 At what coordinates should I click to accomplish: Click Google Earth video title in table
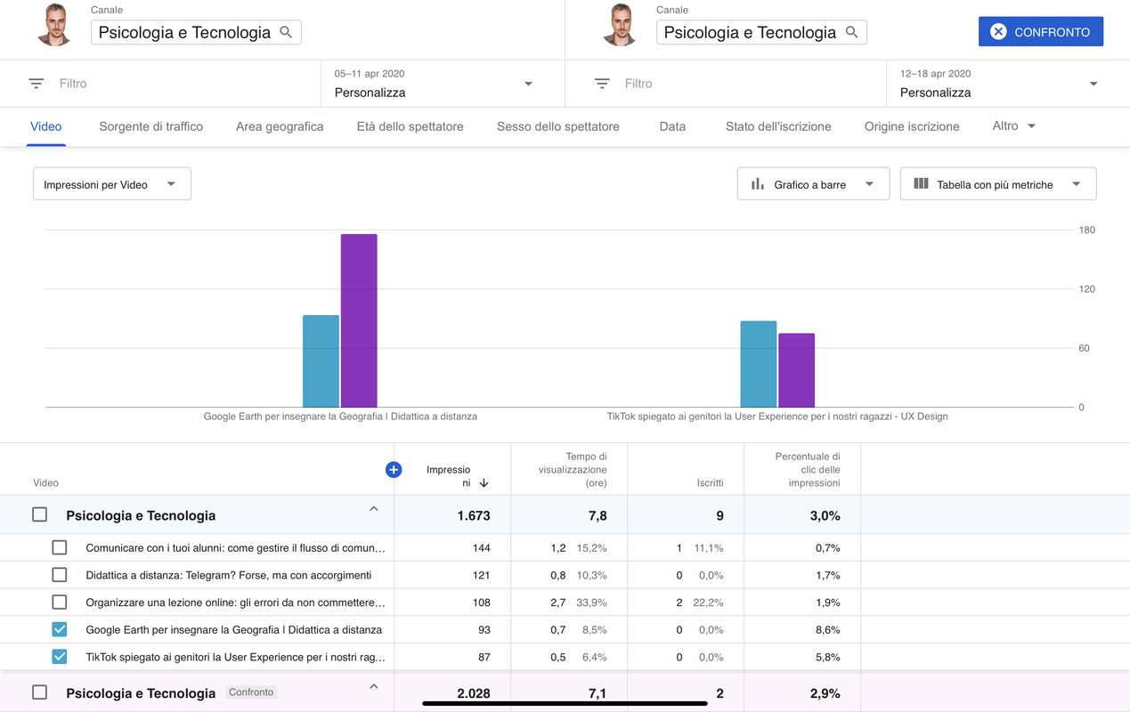click(234, 629)
